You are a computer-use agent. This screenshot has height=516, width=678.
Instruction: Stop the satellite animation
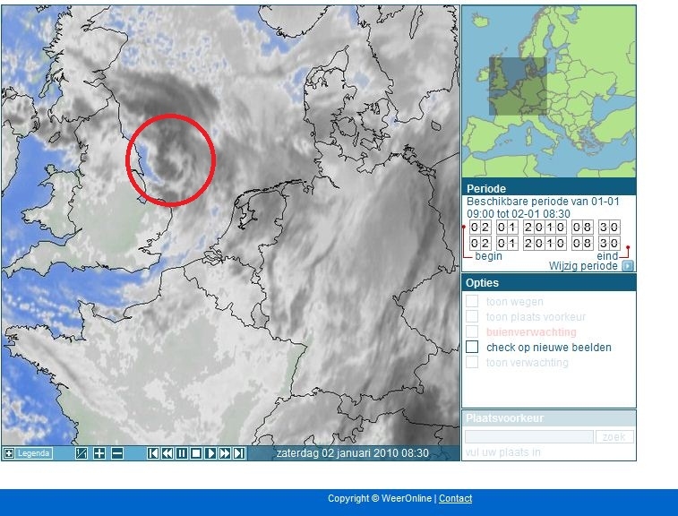[x=196, y=453]
